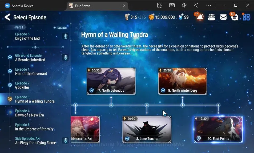The image size is (254, 153).
Task: Open the 8. Lone Tundra stage card
Action: [147, 129]
